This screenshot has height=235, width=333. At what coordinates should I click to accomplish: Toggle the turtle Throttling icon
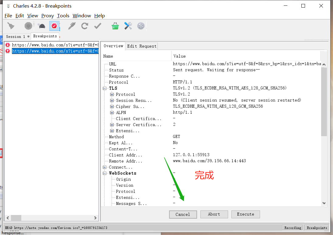pyautogui.click(x=42, y=26)
